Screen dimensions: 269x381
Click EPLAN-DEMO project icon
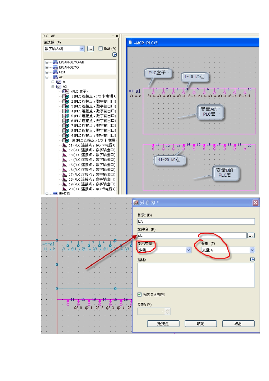click(x=55, y=67)
